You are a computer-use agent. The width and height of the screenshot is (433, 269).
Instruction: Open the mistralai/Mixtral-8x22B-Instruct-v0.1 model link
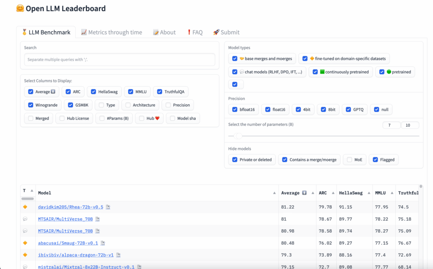[86, 267]
